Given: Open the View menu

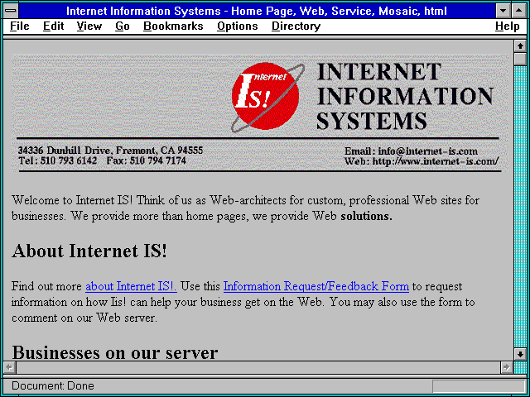Looking at the screenshot, I should tap(89, 26).
